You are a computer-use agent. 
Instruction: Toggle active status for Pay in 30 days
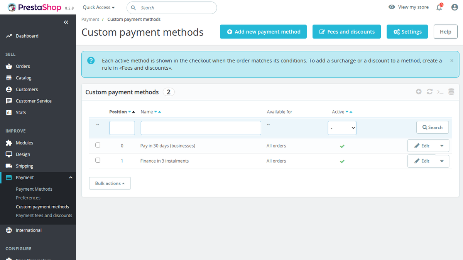[x=342, y=146]
